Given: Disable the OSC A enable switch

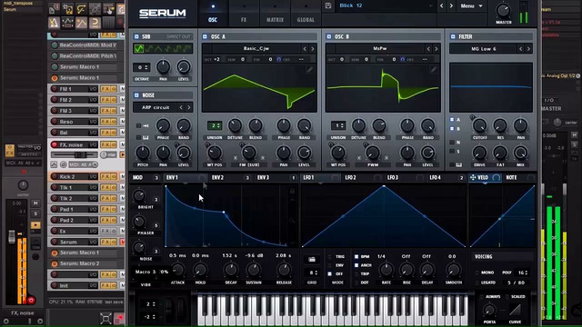Looking at the screenshot, I should click(205, 36).
